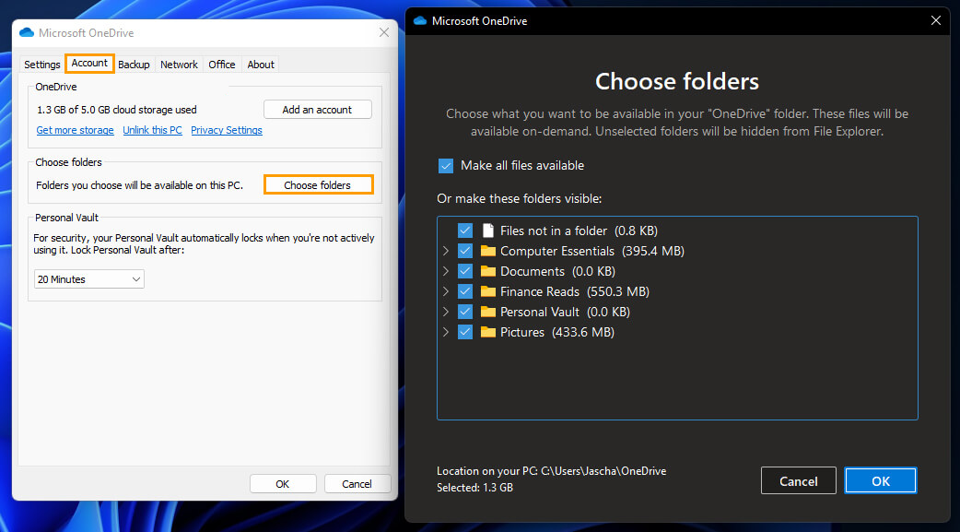Click the Pictures folder icon
The height and width of the screenshot is (532, 960).
point(488,332)
